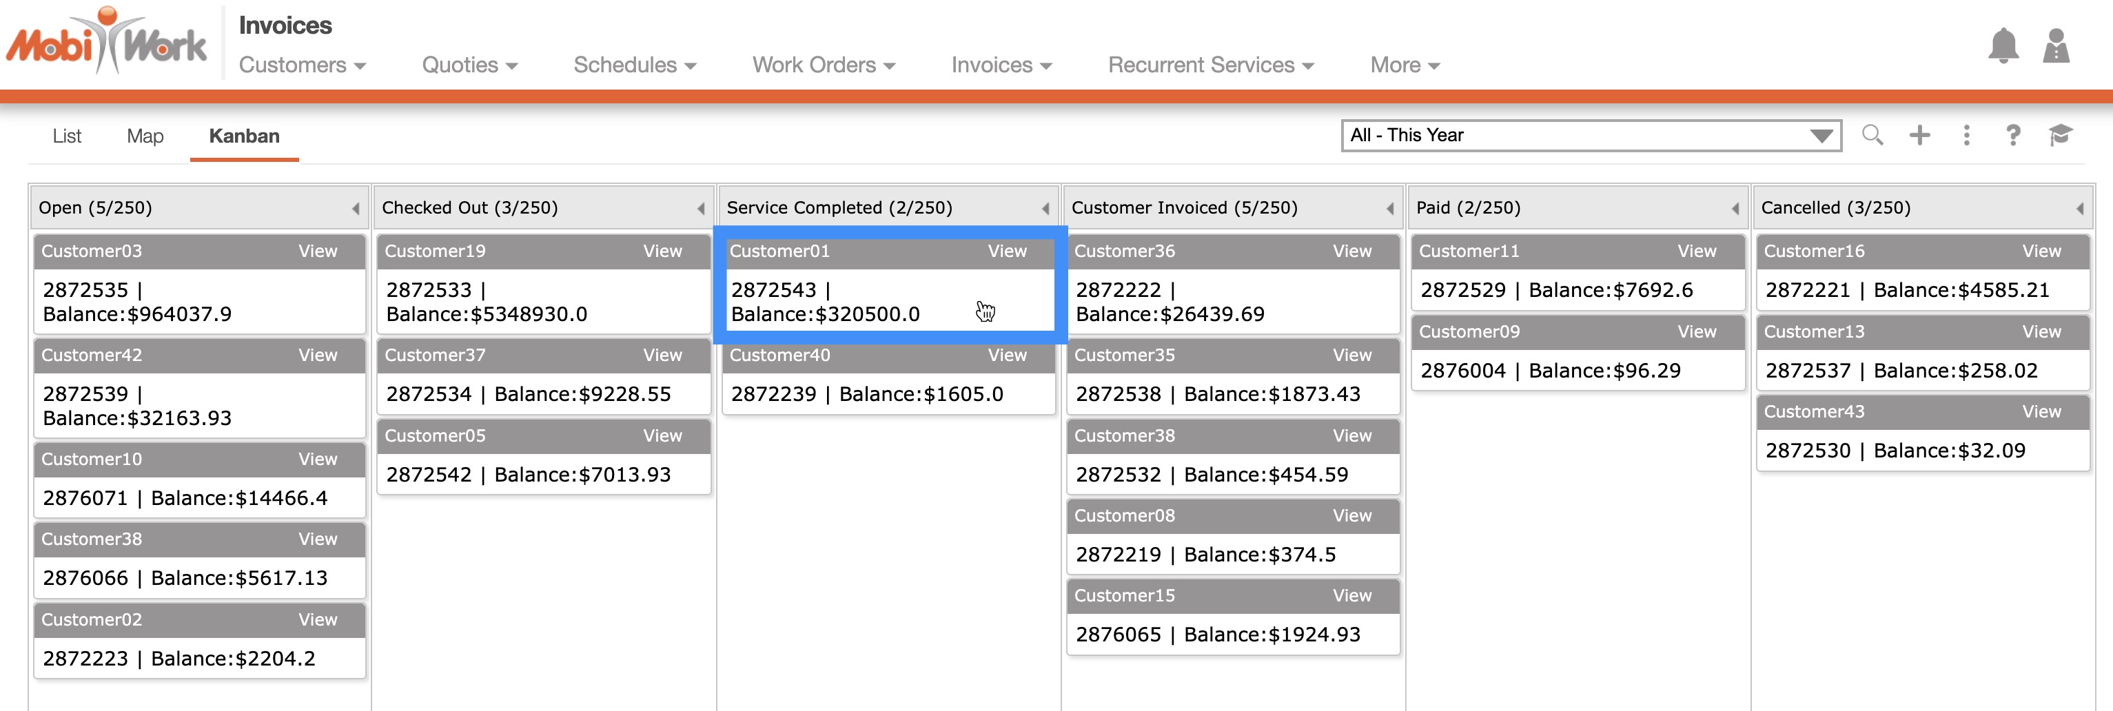
Task: Click View on Customer03 card
Action: pyautogui.click(x=318, y=251)
